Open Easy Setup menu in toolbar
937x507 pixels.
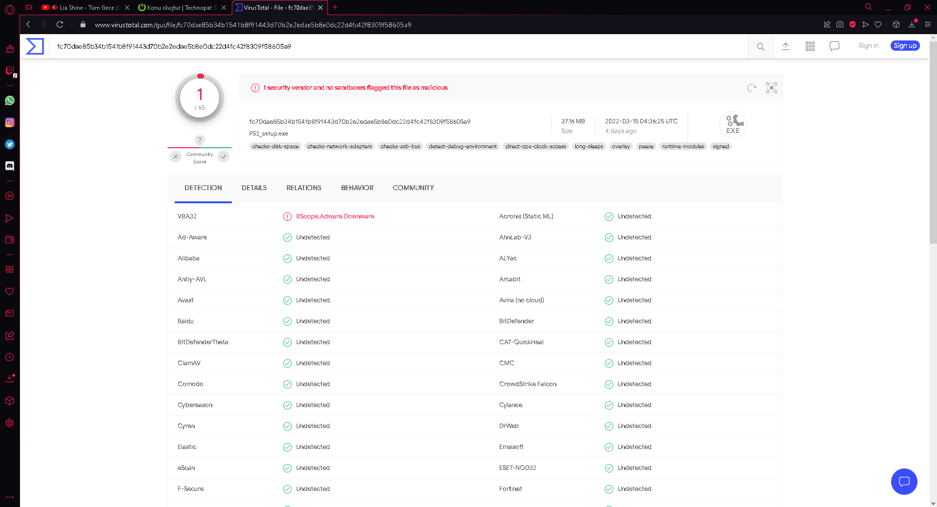[x=928, y=24]
